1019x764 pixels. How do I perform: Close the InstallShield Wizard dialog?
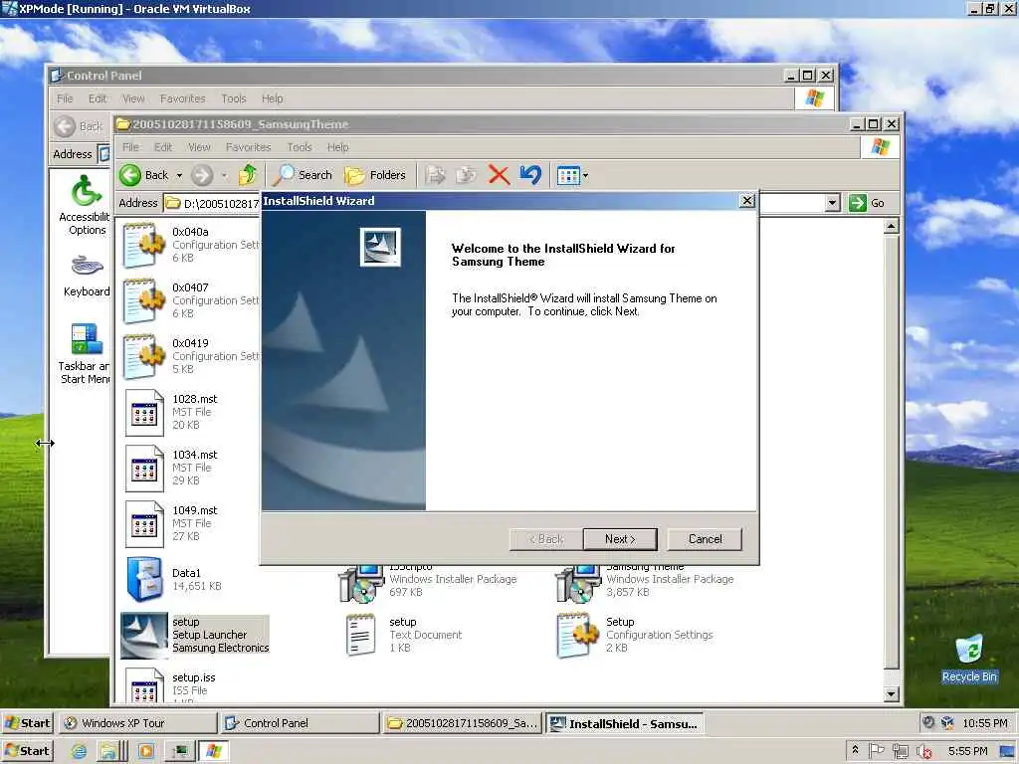coord(747,201)
